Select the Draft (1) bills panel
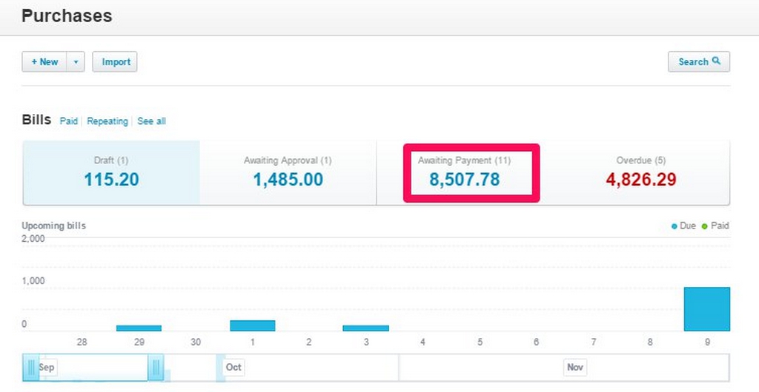The width and height of the screenshot is (759, 392). click(111, 172)
